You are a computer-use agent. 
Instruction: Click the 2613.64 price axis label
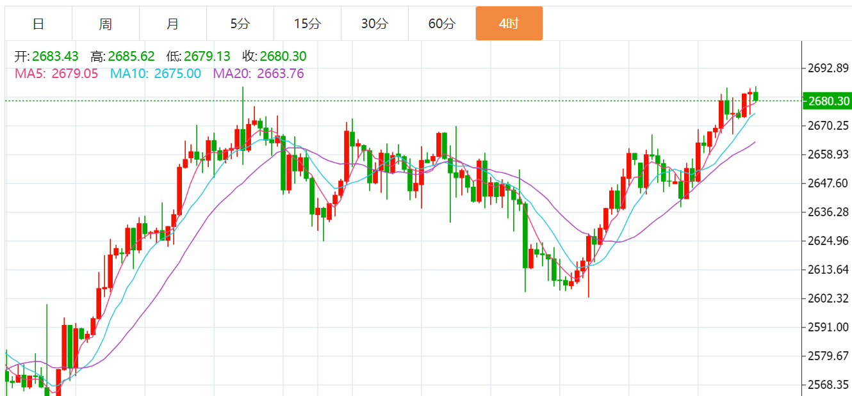[x=828, y=269]
